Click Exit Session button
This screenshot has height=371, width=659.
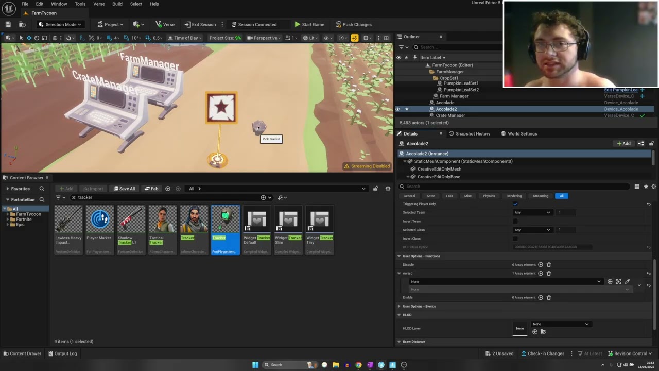200,24
